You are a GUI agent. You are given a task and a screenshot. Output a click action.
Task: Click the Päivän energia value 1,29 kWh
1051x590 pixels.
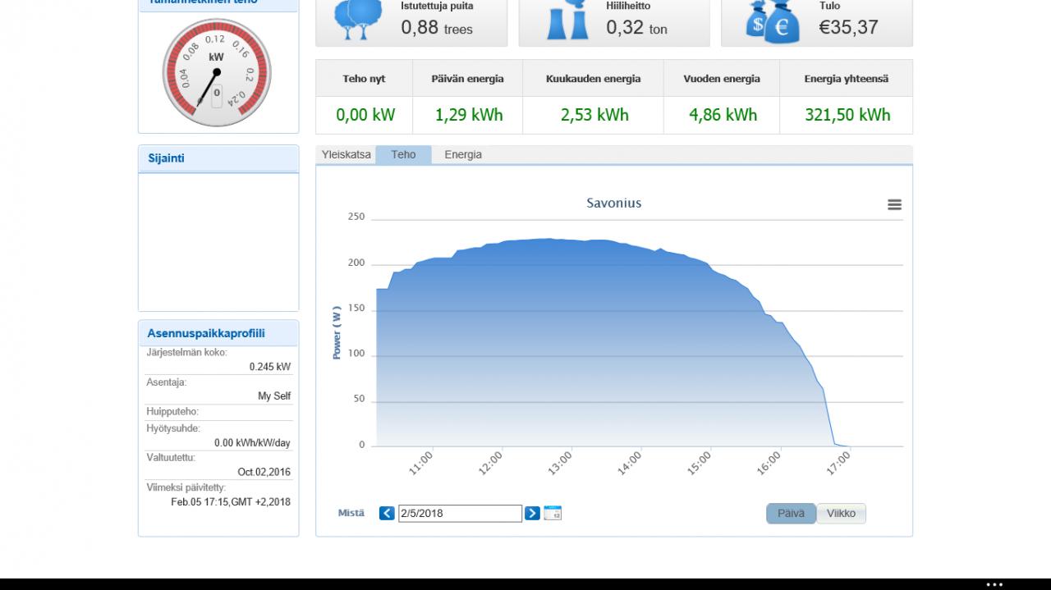click(469, 115)
